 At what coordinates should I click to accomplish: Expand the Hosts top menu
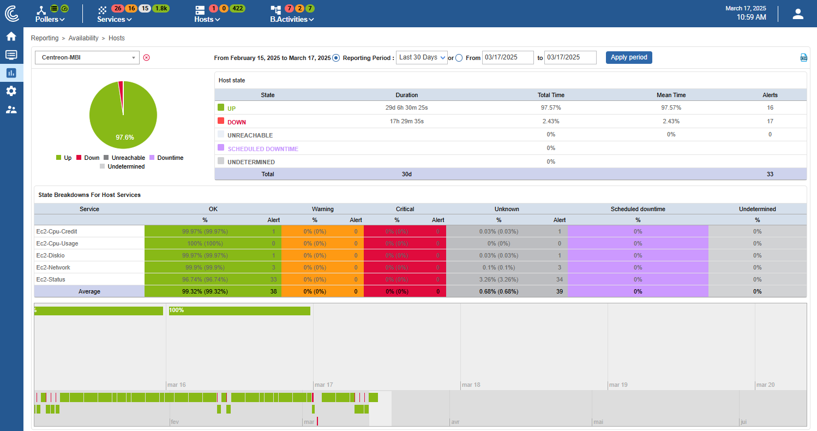click(207, 19)
